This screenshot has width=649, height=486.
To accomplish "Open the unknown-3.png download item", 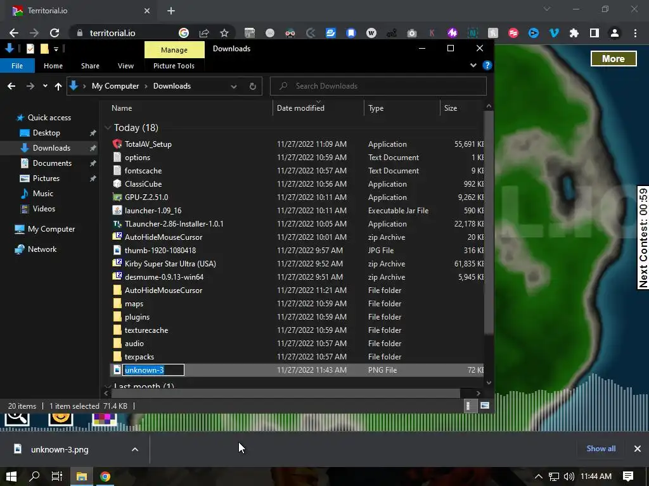I will pos(60,449).
